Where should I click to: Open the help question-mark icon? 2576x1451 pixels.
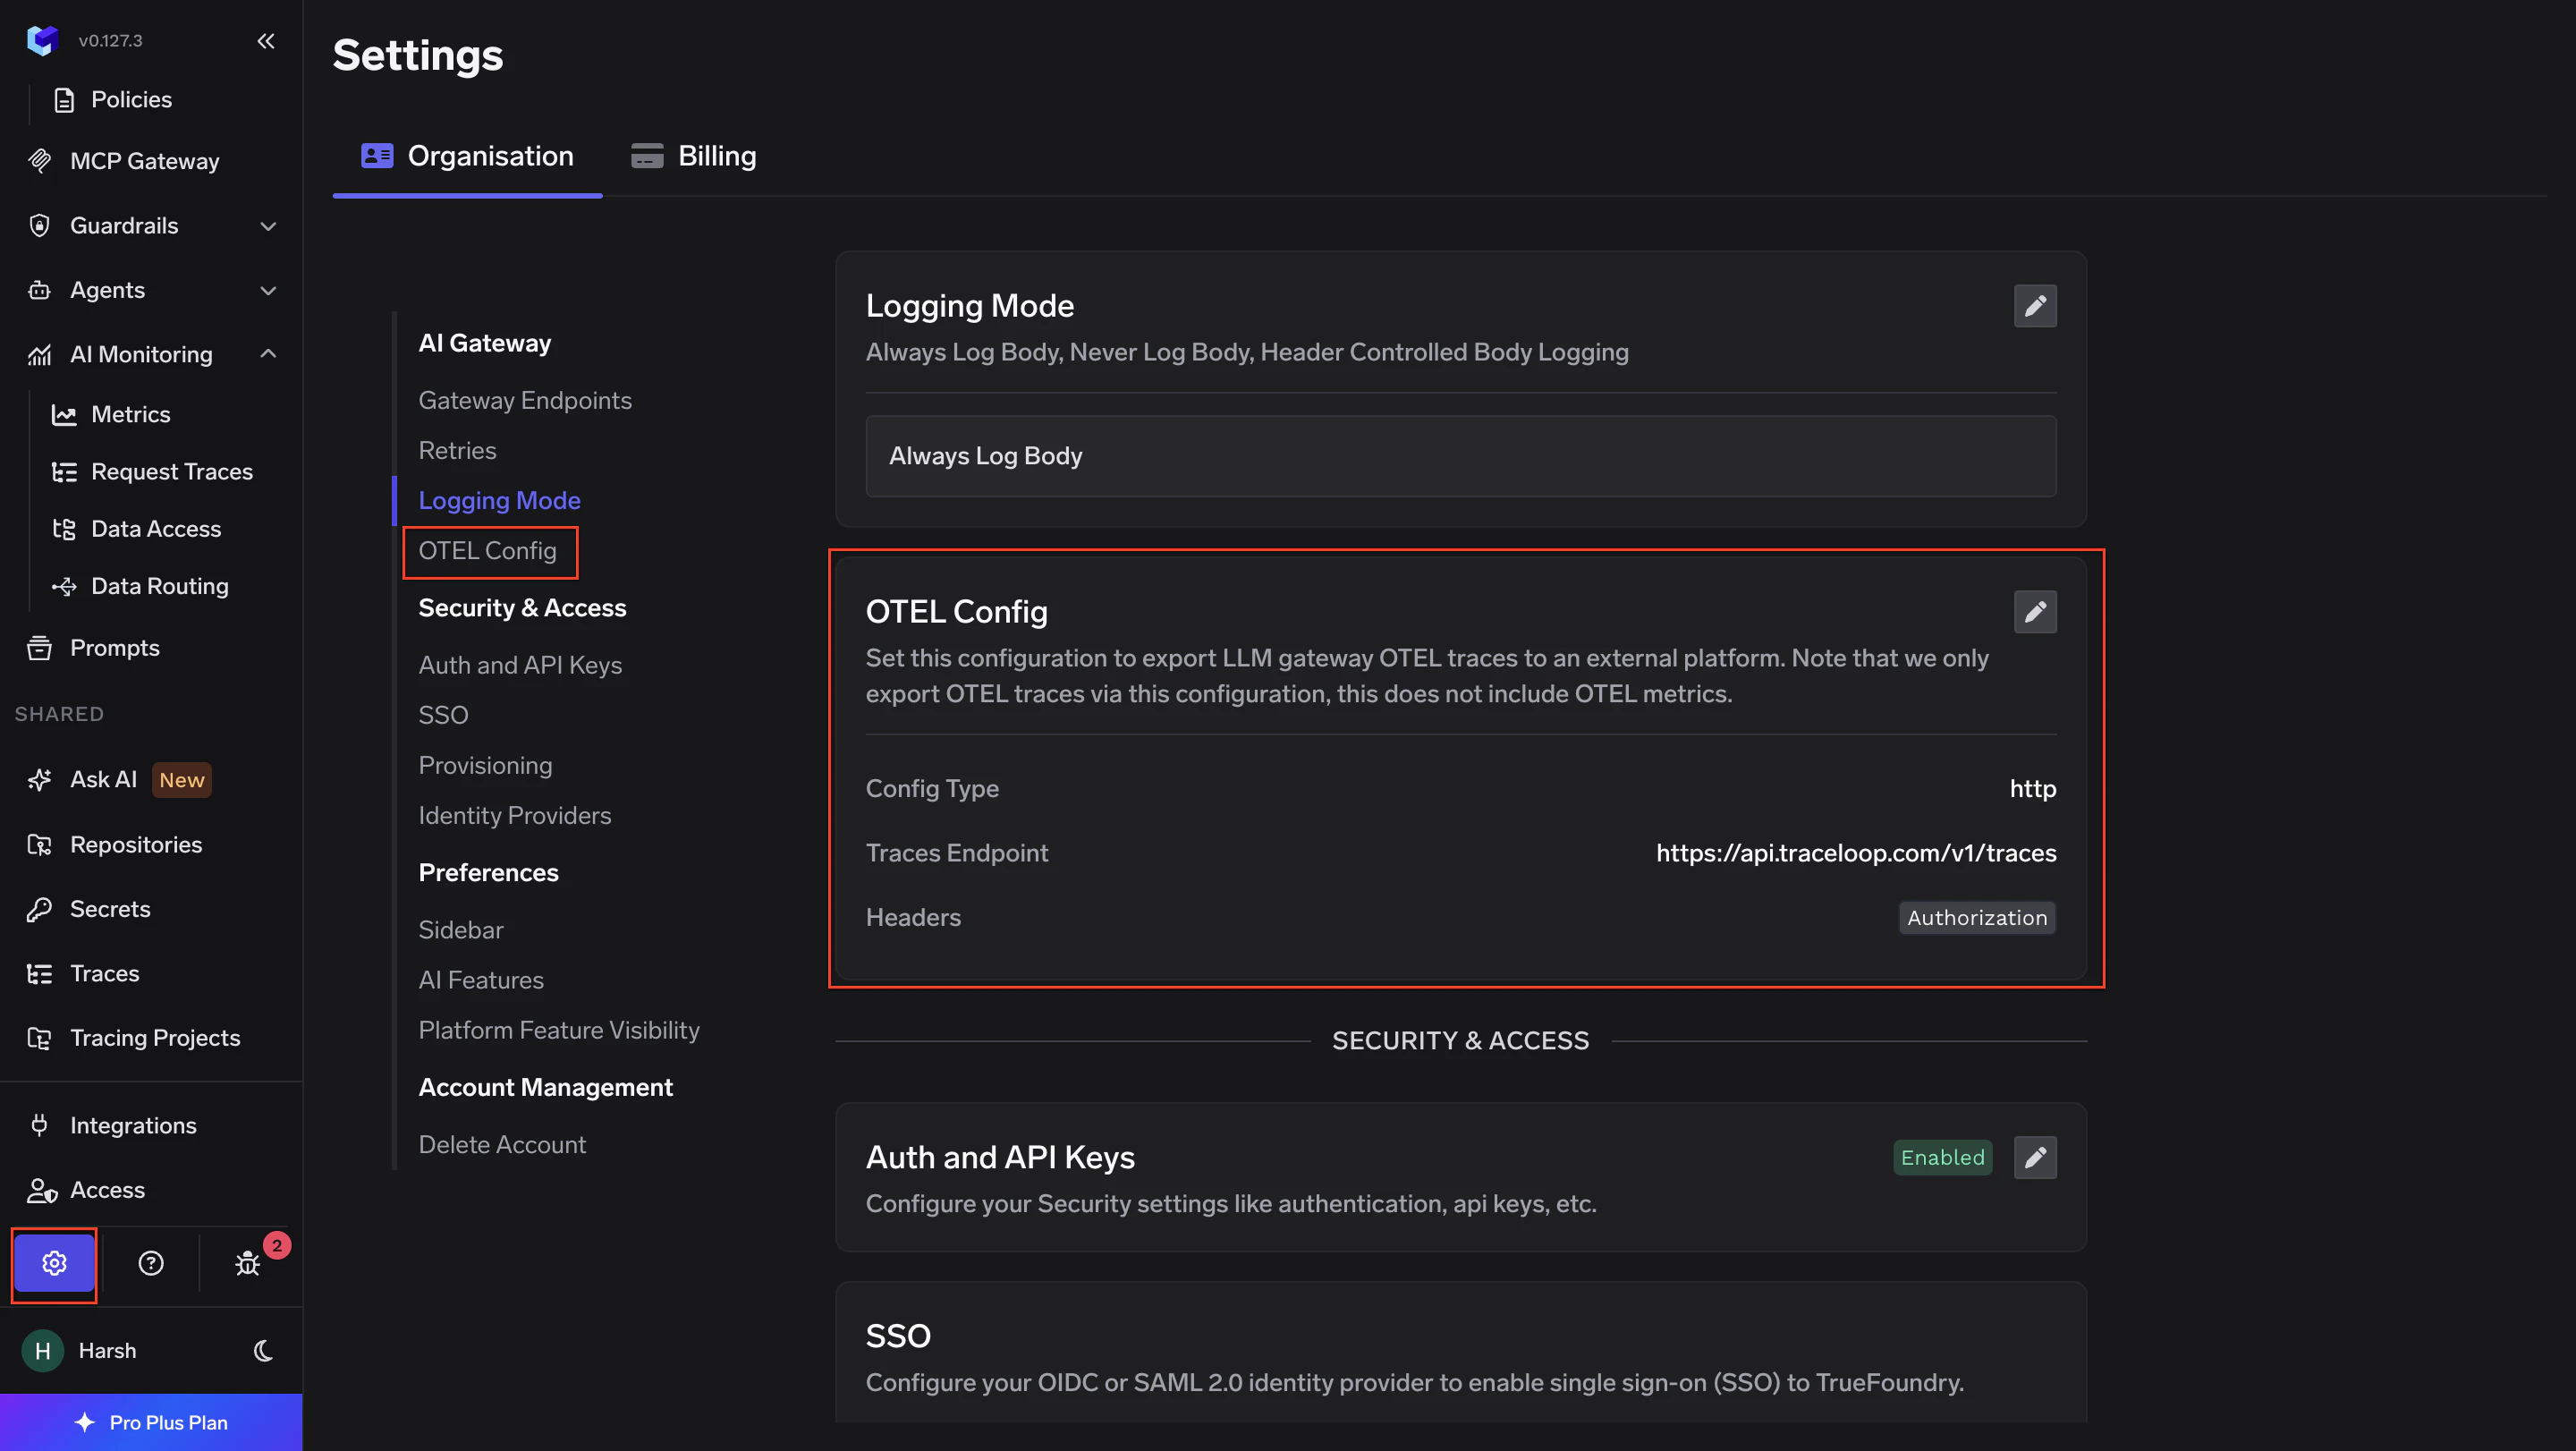(151, 1263)
